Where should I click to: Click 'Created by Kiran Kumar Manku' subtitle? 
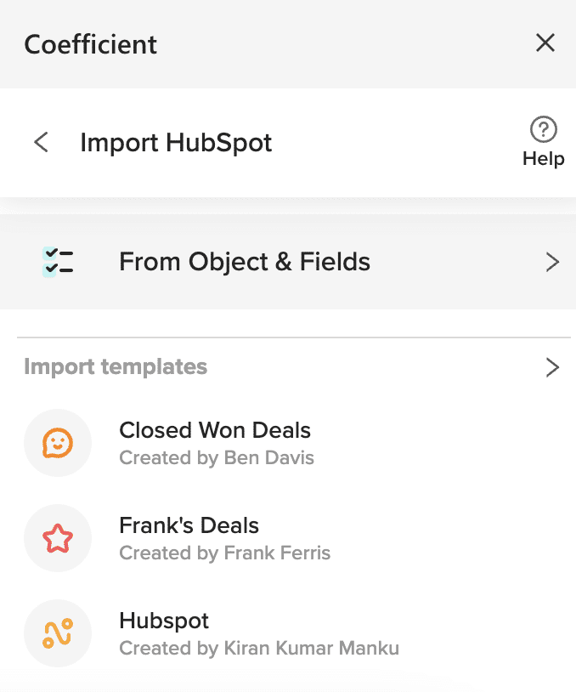259,649
